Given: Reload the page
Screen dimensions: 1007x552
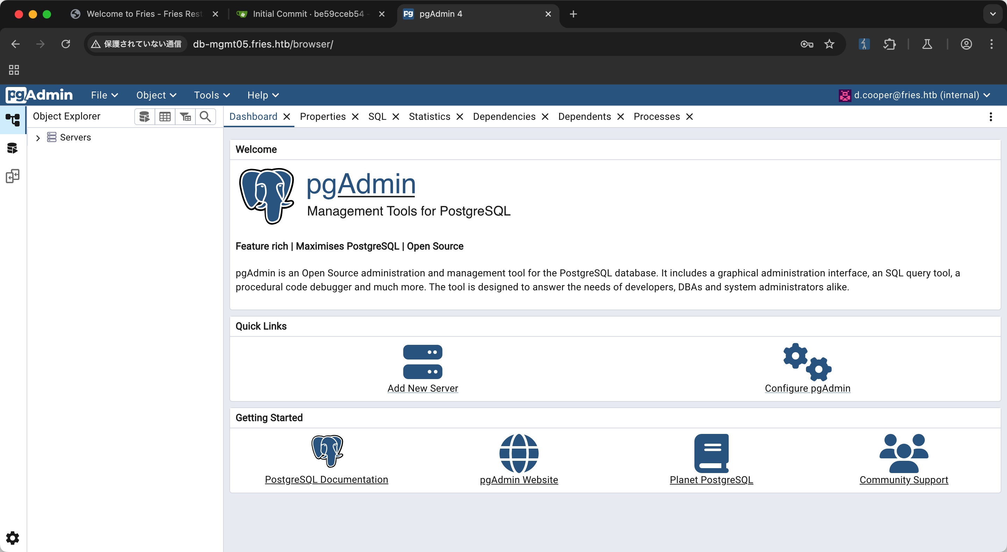Looking at the screenshot, I should tap(66, 44).
